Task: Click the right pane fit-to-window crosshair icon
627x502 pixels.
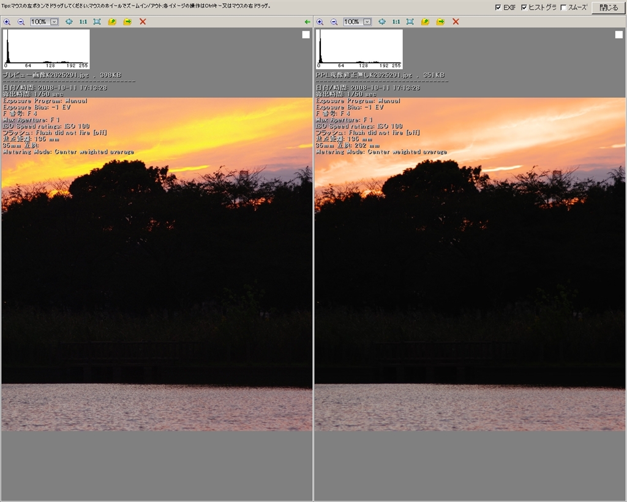Action: (382, 21)
